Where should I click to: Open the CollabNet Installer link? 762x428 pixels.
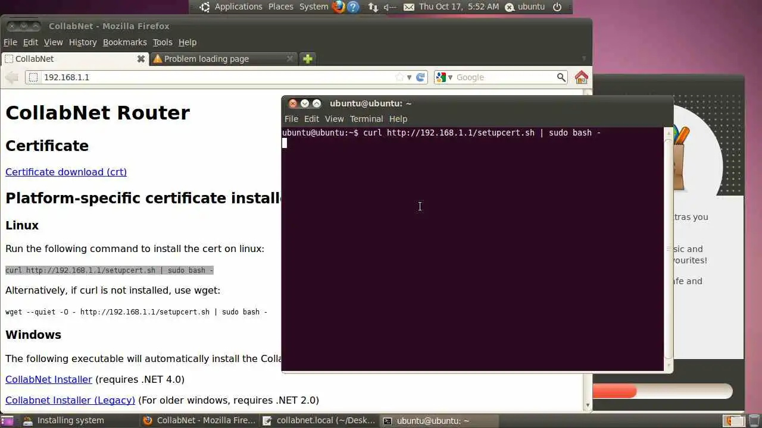click(x=49, y=379)
